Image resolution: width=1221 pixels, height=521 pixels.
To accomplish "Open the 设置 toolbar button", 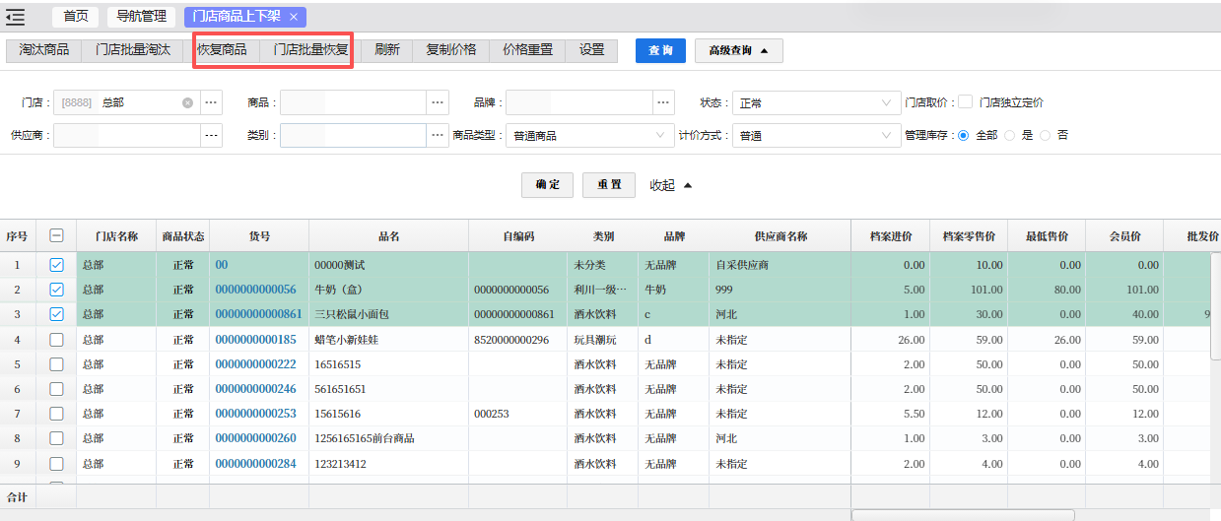I will point(592,50).
